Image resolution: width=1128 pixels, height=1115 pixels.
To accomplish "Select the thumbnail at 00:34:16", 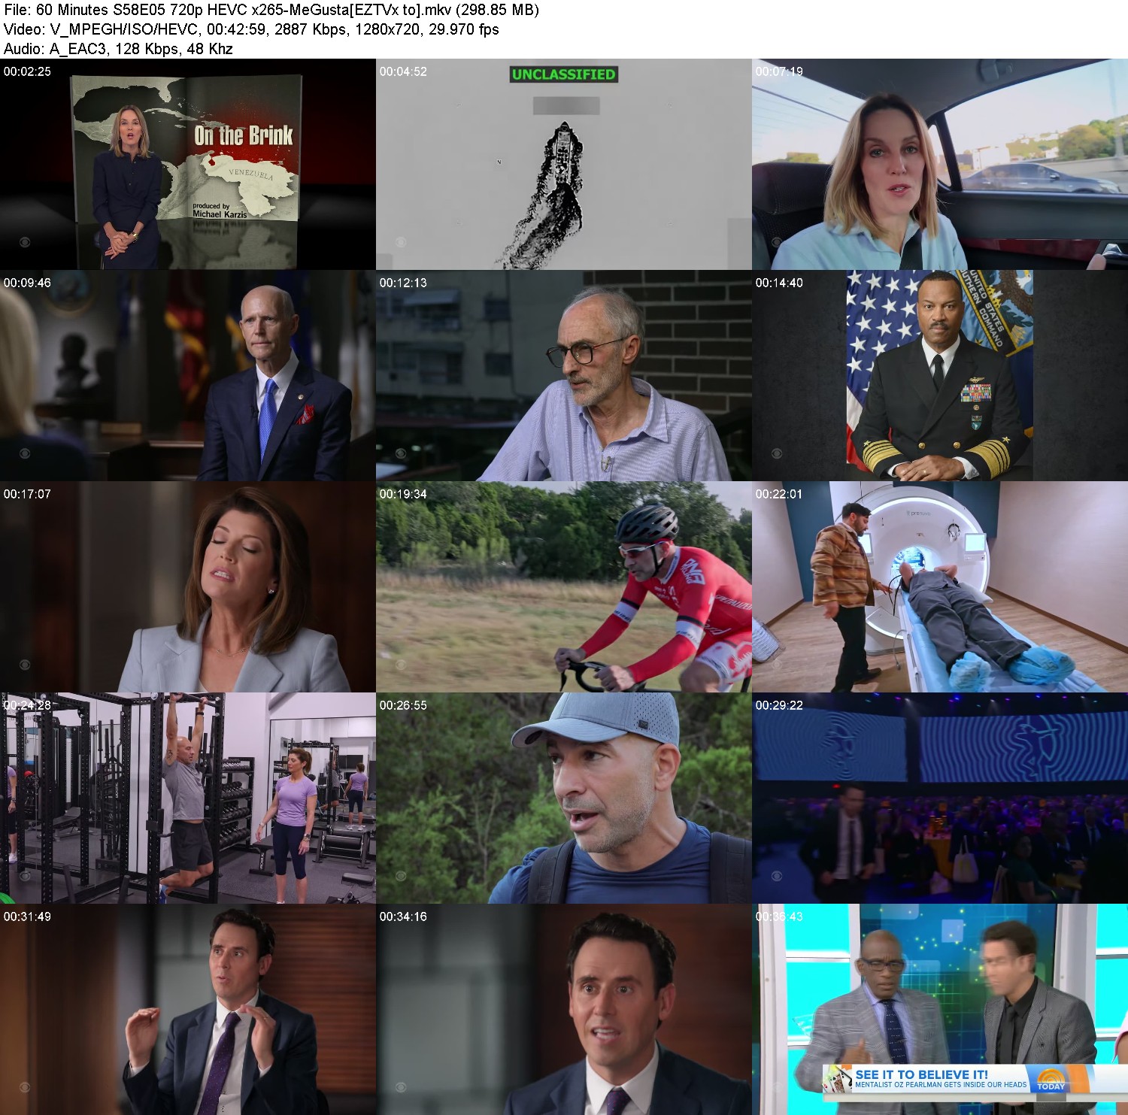I will pyautogui.click(x=564, y=1009).
